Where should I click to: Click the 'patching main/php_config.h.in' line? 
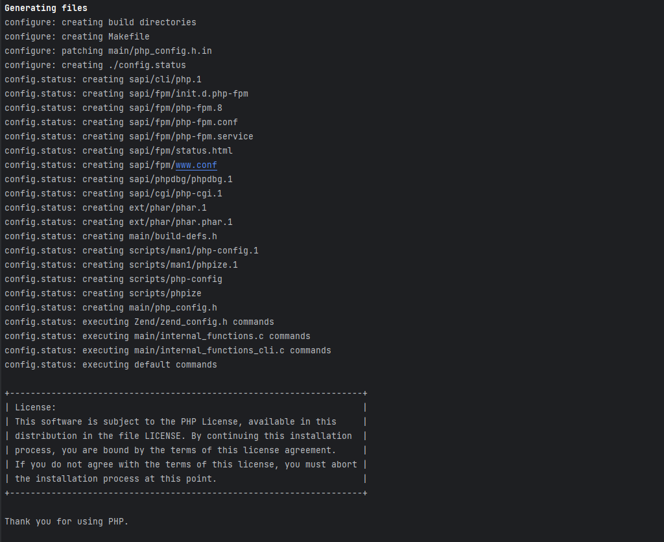point(108,51)
